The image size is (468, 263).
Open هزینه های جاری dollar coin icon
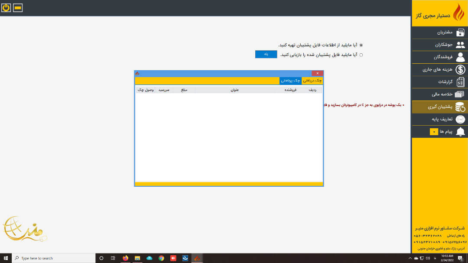(461, 69)
